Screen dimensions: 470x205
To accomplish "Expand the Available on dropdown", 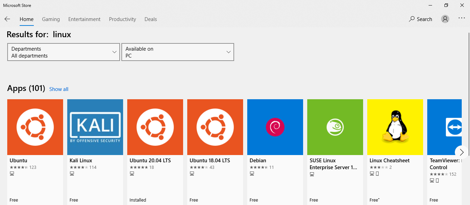I will 178,52.
